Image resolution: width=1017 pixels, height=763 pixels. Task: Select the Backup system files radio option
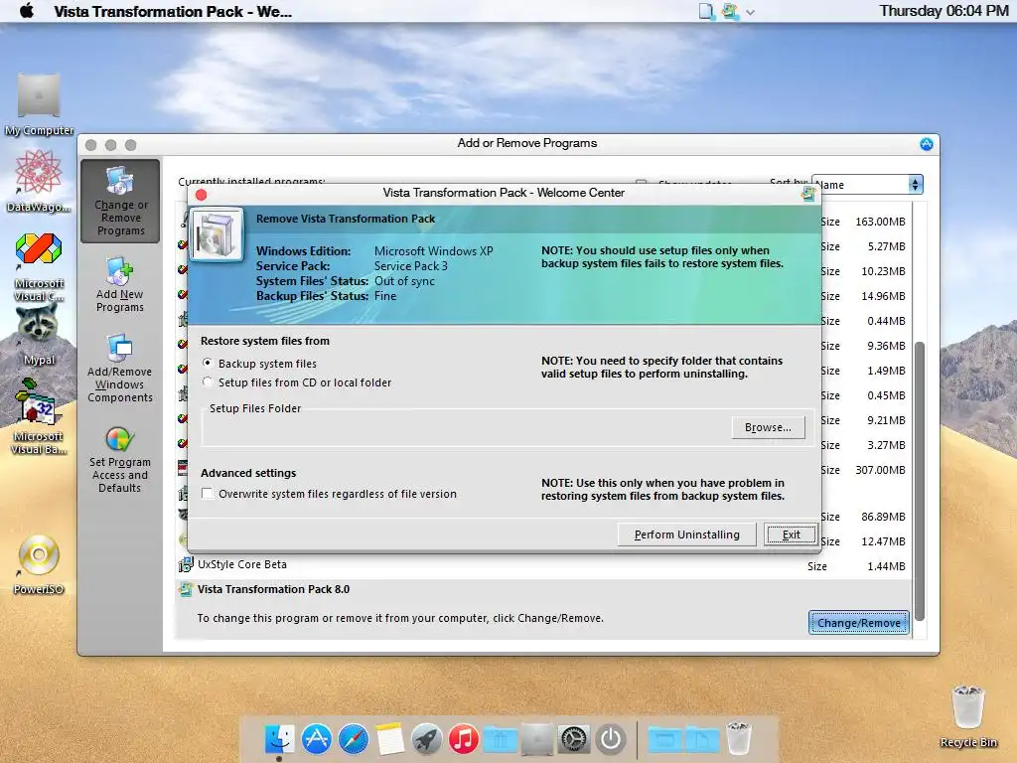(x=207, y=363)
